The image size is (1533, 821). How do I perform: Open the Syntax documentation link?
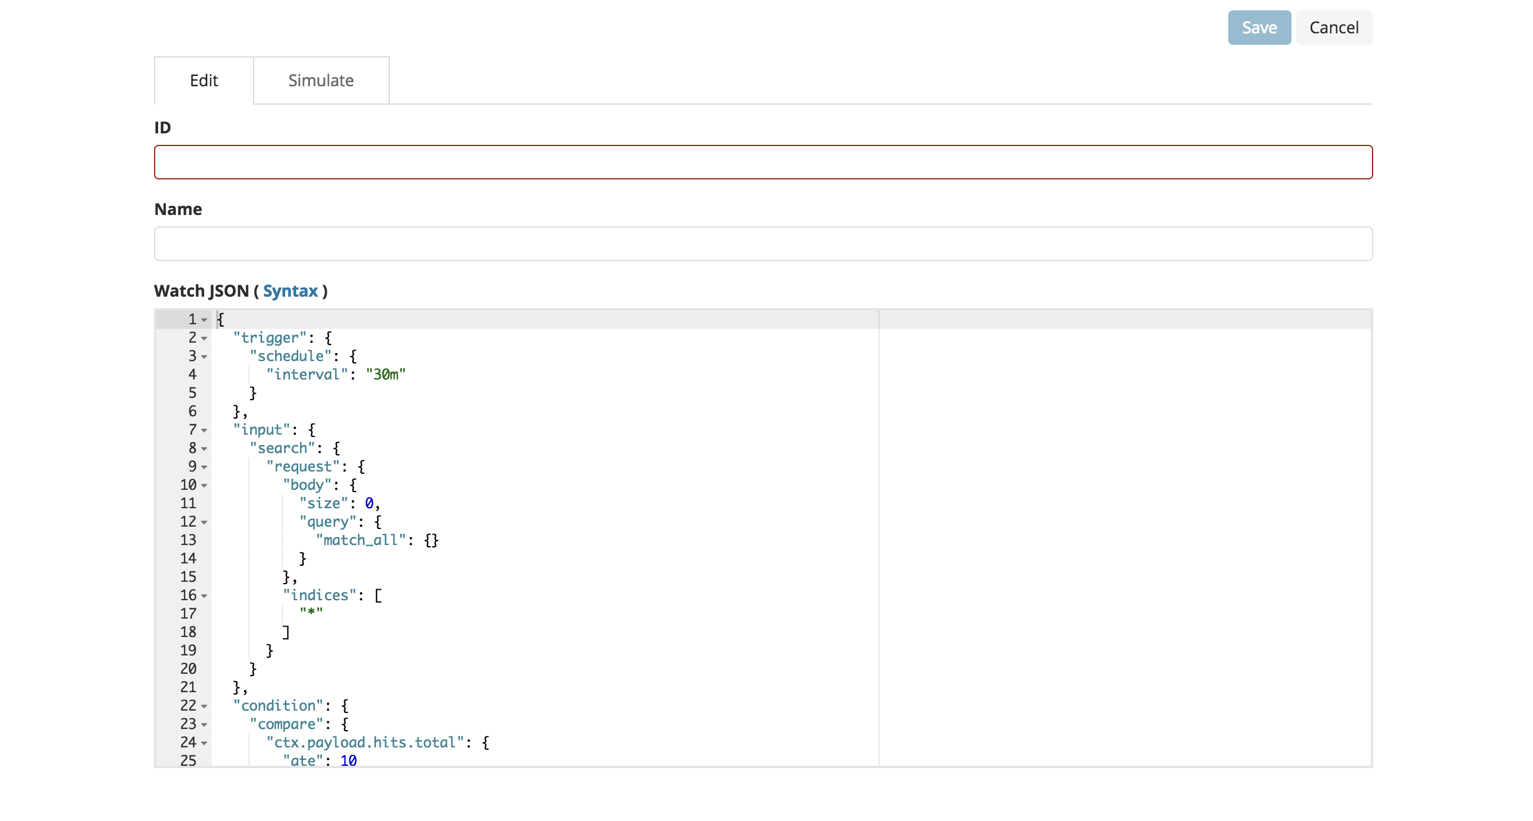290,291
